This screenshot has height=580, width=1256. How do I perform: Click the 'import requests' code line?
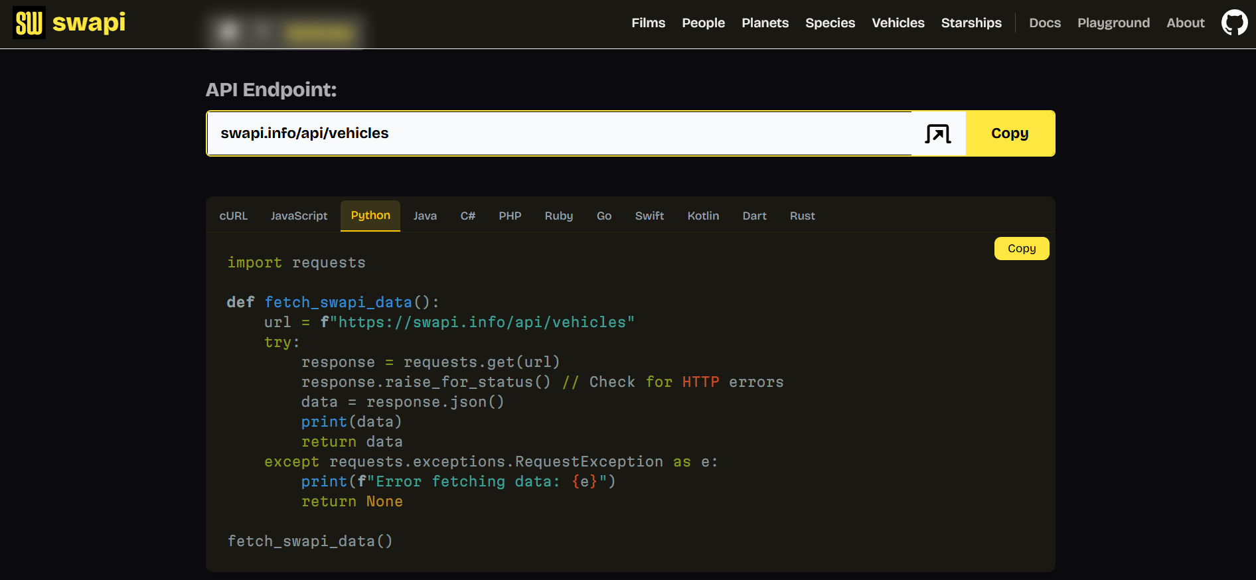[x=296, y=263]
